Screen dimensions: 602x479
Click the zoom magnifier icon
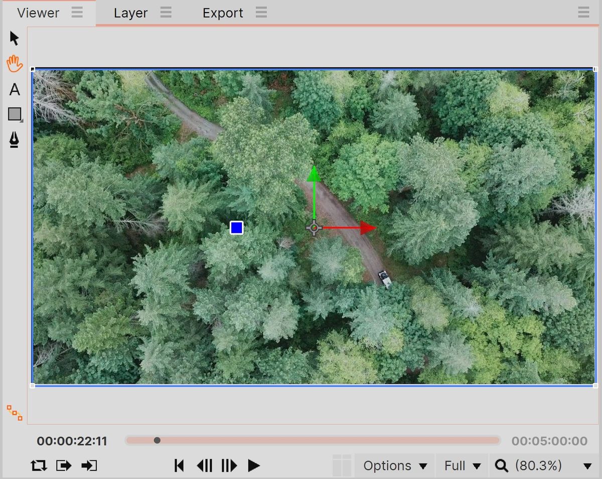[x=501, y=465]
